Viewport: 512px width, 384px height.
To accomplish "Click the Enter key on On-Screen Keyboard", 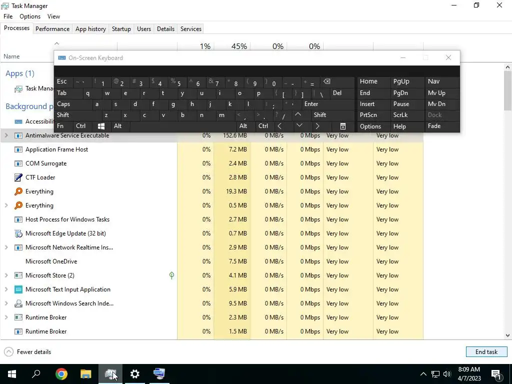I will (328, 104).
